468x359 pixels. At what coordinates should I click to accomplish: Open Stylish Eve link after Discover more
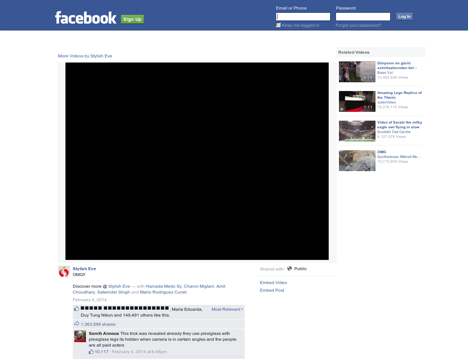pos(119,286)
